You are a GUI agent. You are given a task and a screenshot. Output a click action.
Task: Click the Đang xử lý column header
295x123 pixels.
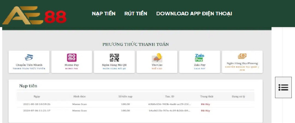(238, 96)
